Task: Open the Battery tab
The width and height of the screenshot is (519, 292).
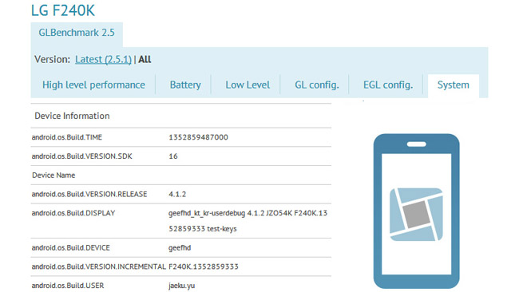Action: 185,85
